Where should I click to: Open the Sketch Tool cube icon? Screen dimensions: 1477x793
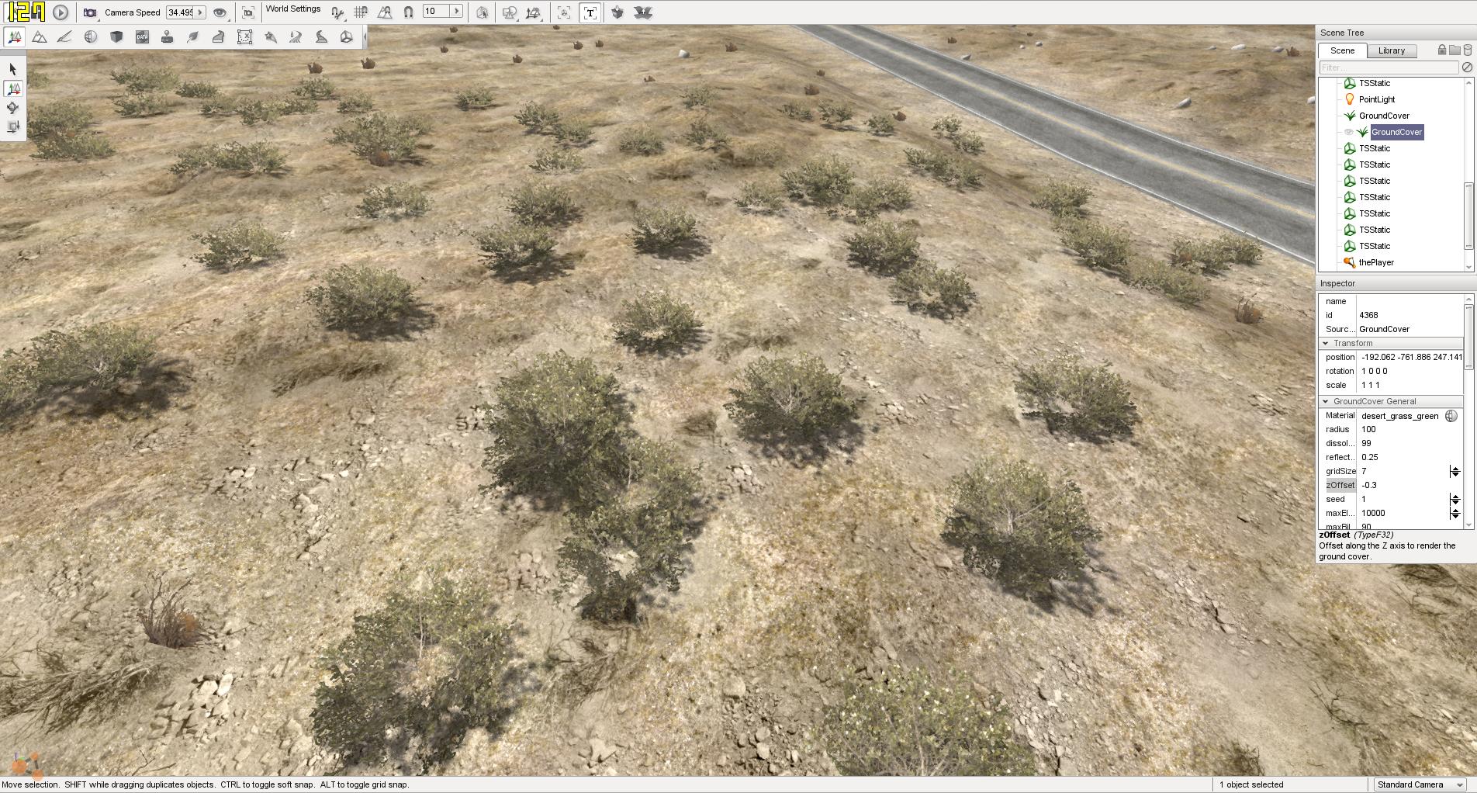[x=116, y=36]
